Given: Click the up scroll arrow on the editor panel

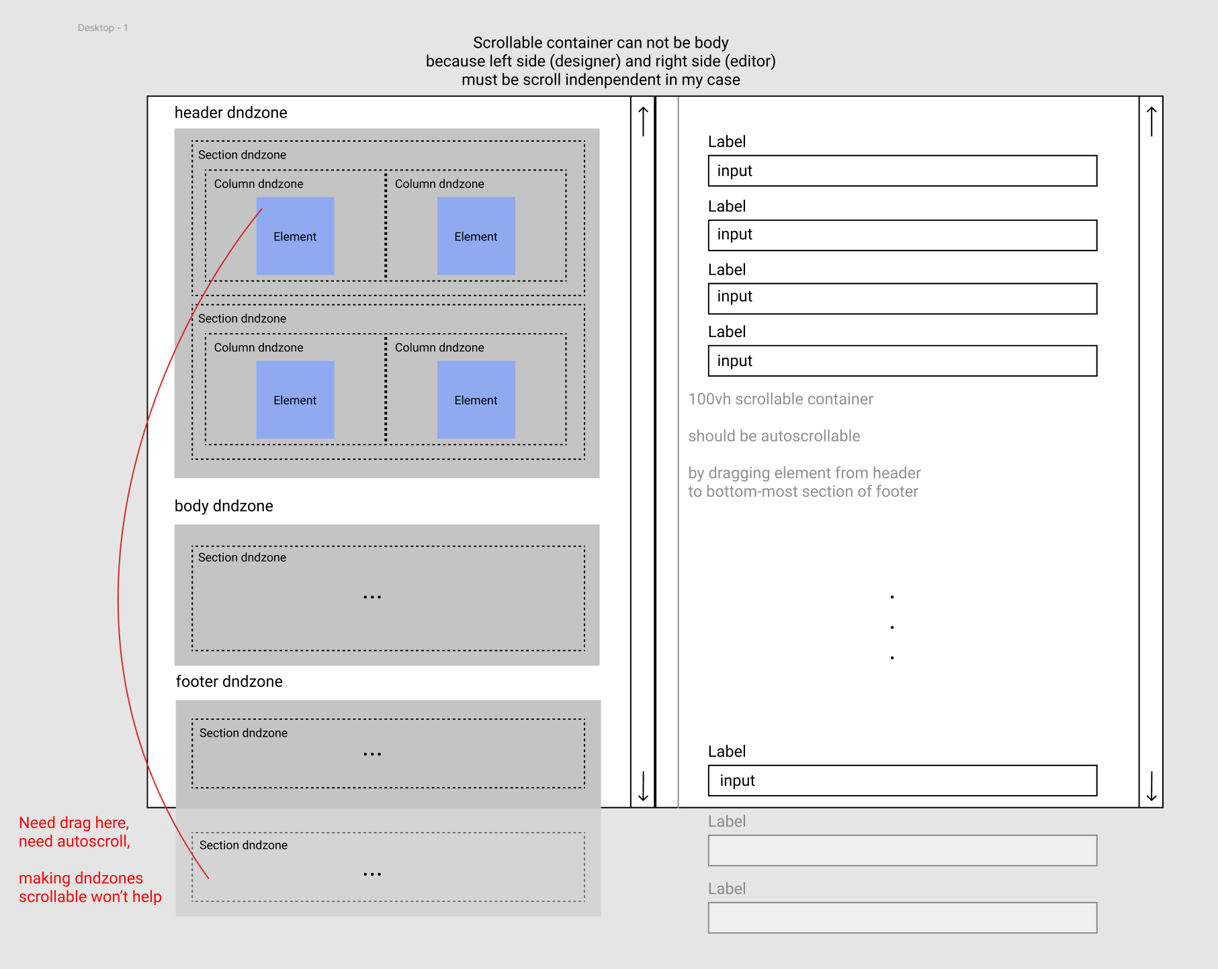Looking at the screenshot, I should (x=1150, y=114).
